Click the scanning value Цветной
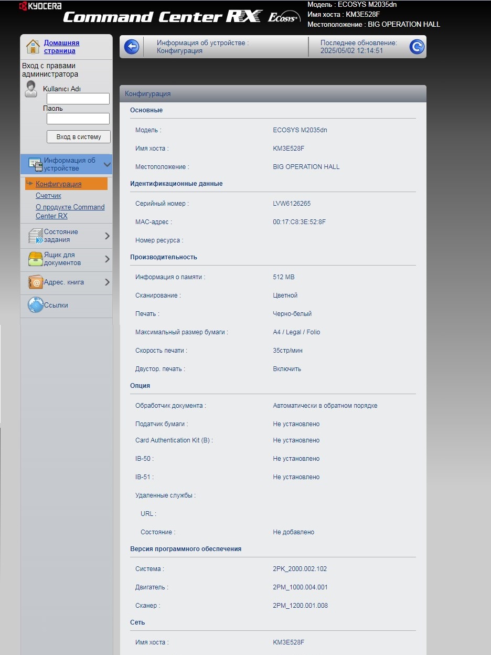The width and height of the screenshot is (491, 655). (285, 295)
